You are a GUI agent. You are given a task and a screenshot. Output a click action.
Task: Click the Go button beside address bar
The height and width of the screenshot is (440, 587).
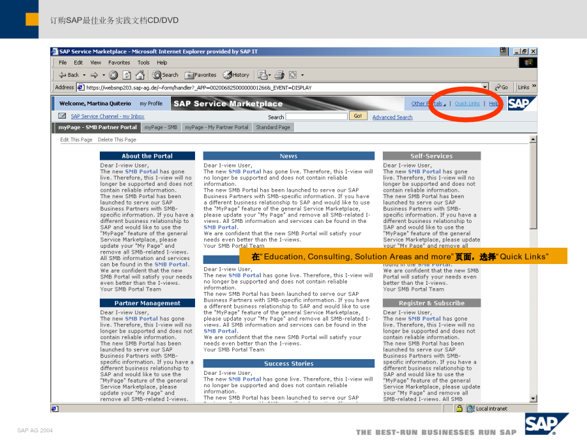coord(502,87)
